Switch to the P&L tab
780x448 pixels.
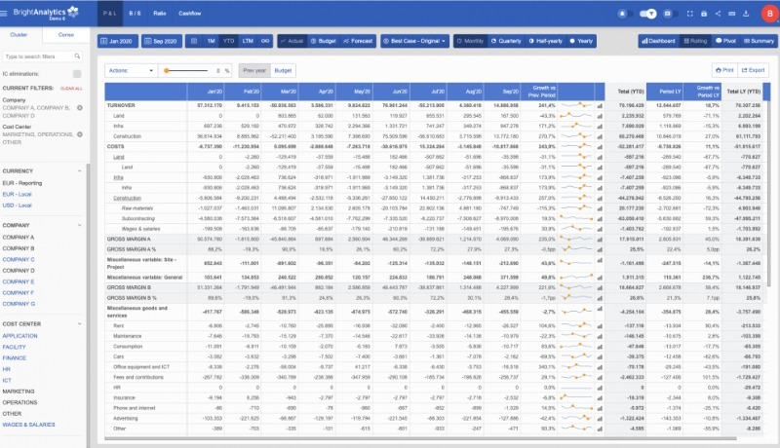(x=109, y=14)
